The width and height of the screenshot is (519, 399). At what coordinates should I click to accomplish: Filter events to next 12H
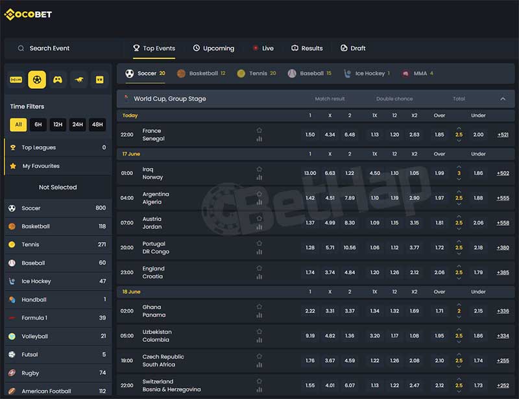pyautogui.click(x=58, y=125)
